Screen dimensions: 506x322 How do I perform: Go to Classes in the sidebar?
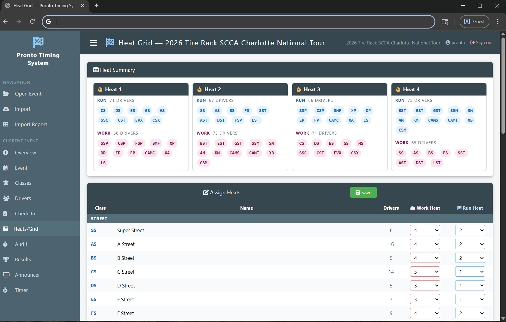[23, 183]
